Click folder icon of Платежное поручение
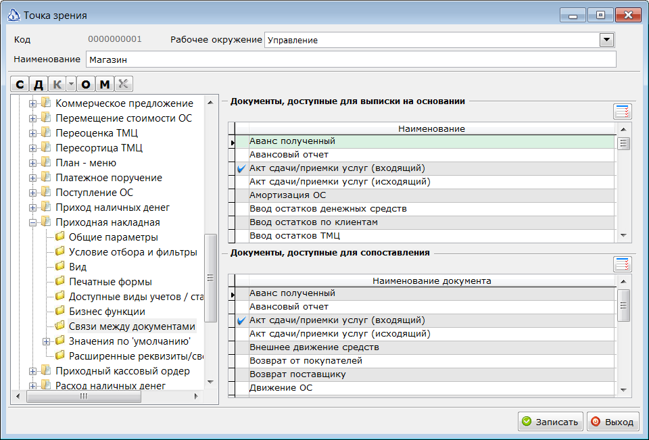Image resolution: width=649 pixels, height=440 pixels. (x=46, y=177)
